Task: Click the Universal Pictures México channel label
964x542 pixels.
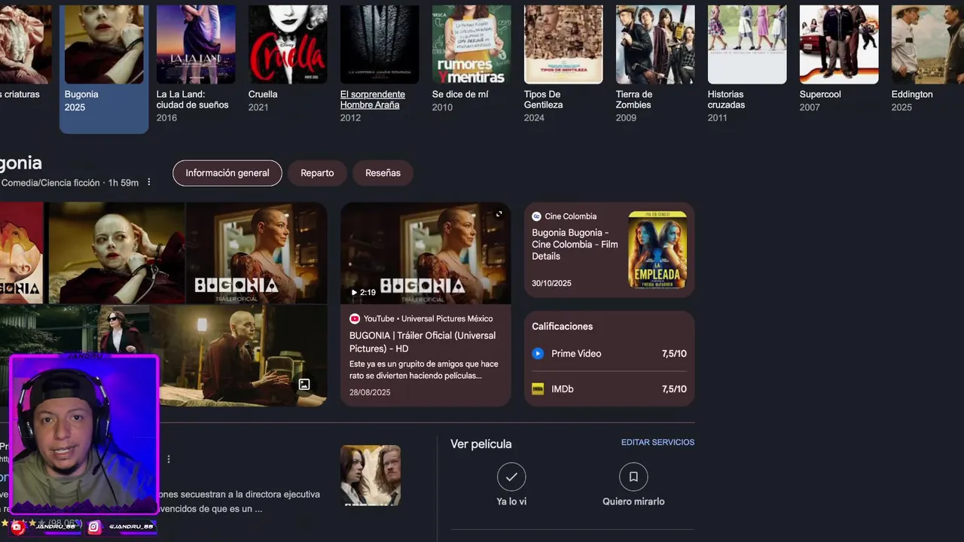Action: [x=447, y=318]
